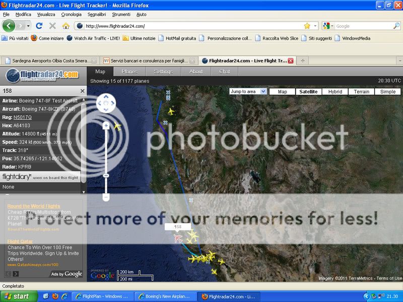This screenshot has width=403, height=302.
Task: Switch map view to Hybrid
Action: 335,92
